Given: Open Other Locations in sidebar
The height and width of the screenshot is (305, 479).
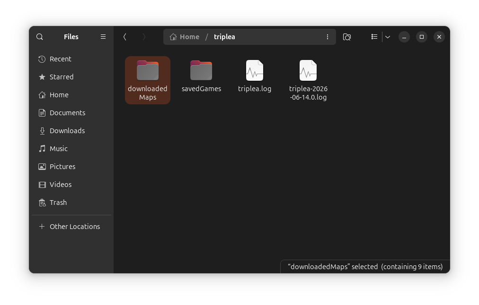Looking at the screenshot, I should 71,227.
